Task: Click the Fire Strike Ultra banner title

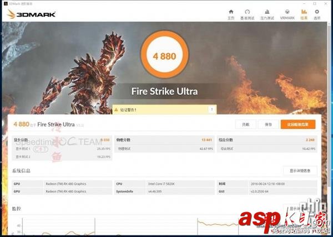Action: tap(165, 91)
